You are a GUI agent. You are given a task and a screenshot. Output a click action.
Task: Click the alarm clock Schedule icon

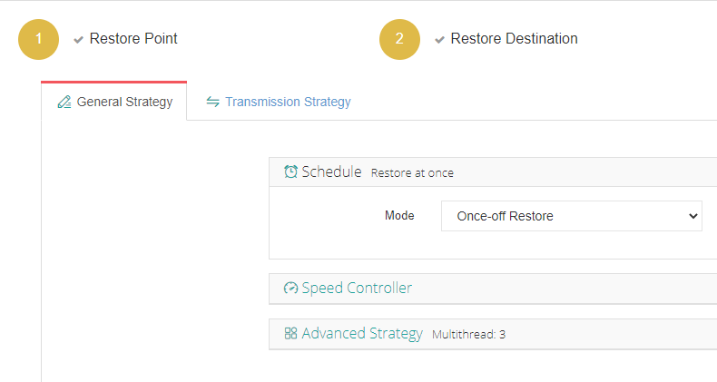tap(290, 171)
